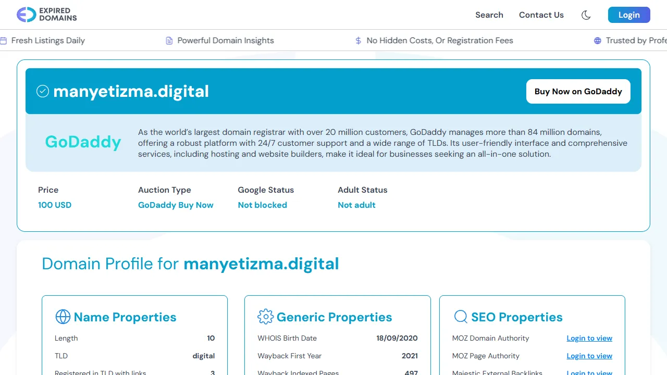Image resolution: width=667 pixels, height=375 pixels.
Task: Select the GoDaddy Buy Now auction type
Action: (176, 205)
